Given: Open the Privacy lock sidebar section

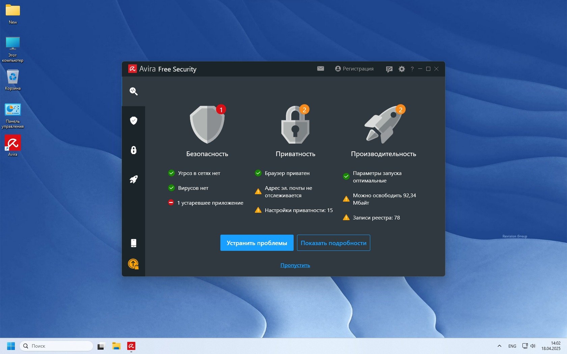Looking at the screenshot, I should click(x=134, y=150).
